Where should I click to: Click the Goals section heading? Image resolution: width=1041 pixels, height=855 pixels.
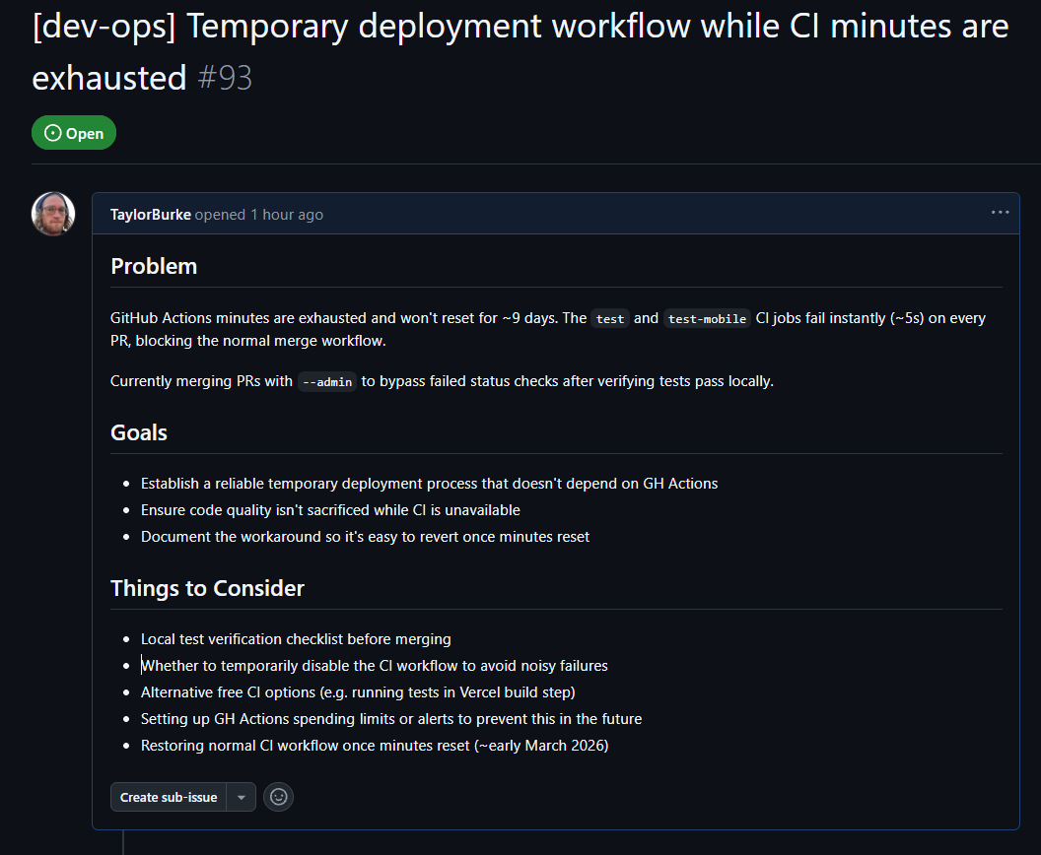[x=138, y=431]
